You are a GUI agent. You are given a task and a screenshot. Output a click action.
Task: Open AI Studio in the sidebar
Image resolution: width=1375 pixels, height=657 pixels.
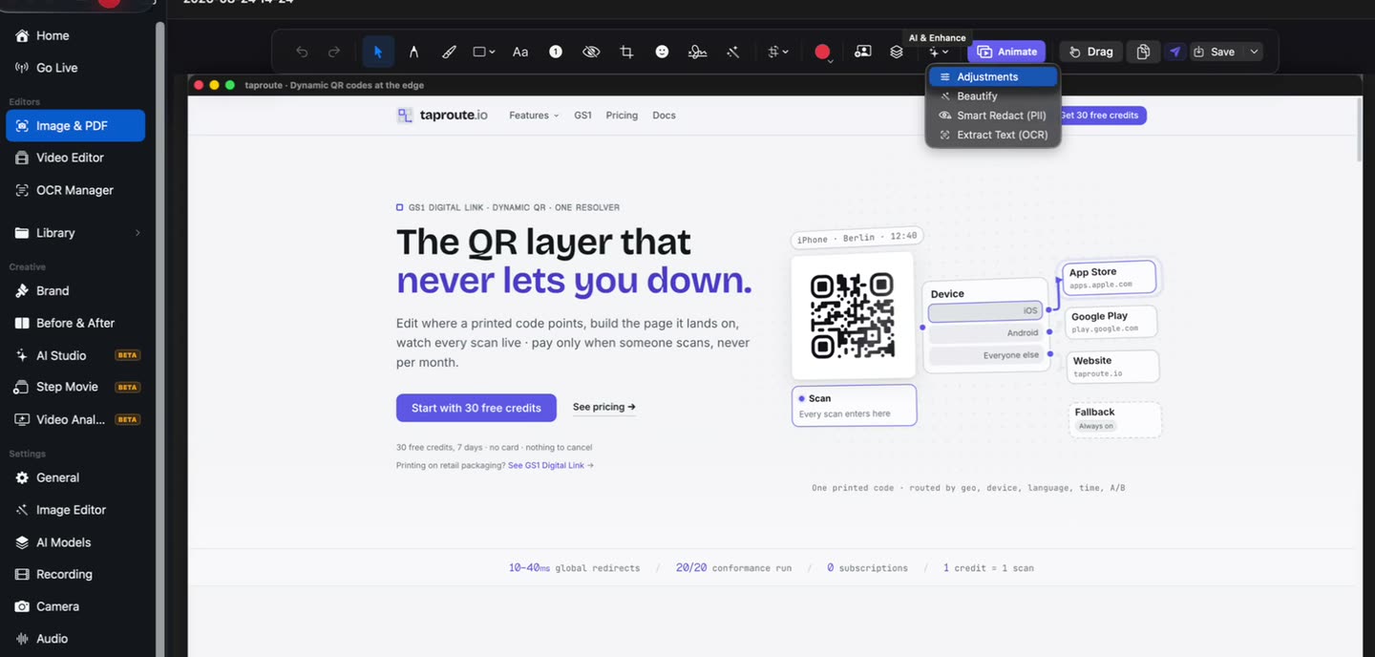(75, 355)
